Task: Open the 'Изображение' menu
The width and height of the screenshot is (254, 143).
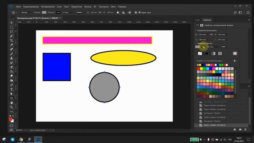Action: 48,7
